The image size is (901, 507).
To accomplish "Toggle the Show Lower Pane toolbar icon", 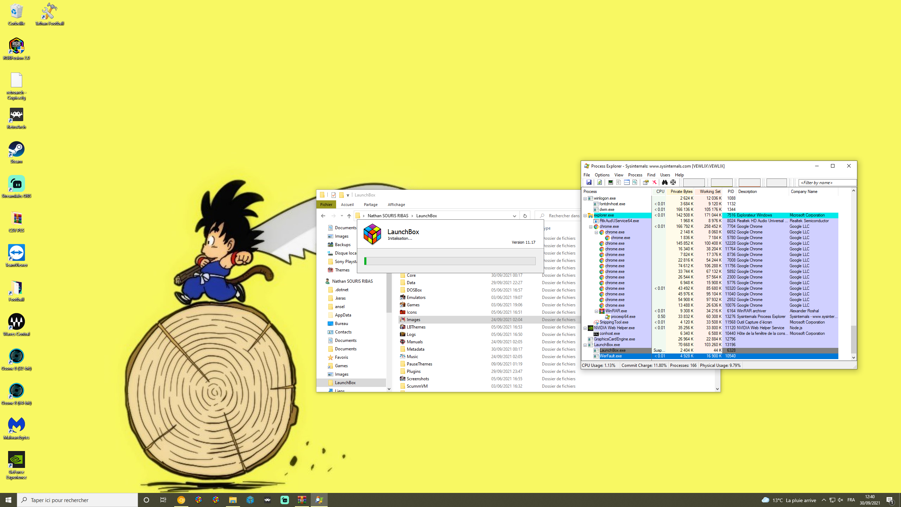I will coord(627,182).
